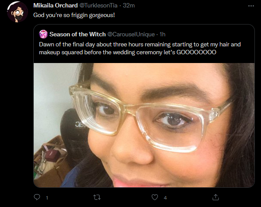Open the share icon menu

click(215, 197)
